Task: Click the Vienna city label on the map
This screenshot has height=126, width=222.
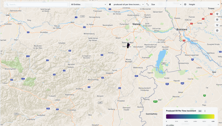Action: point(136,24)
